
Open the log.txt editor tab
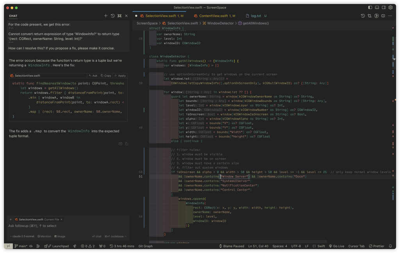point(256,16)
